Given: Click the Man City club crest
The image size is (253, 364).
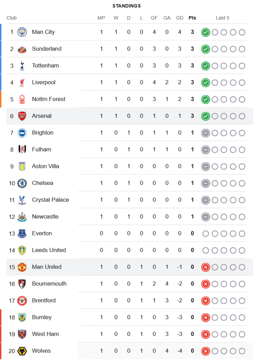Looking at the screenshot, I should click(x=22, y=32).
